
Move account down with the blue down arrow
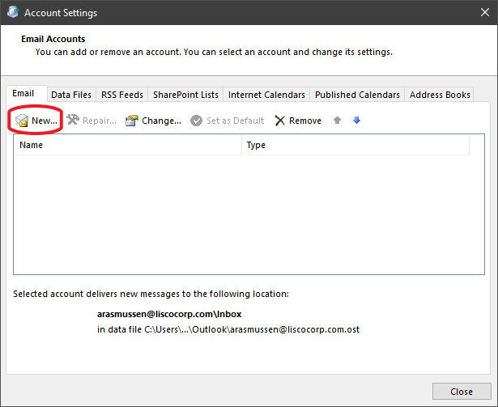pos(356,121)
